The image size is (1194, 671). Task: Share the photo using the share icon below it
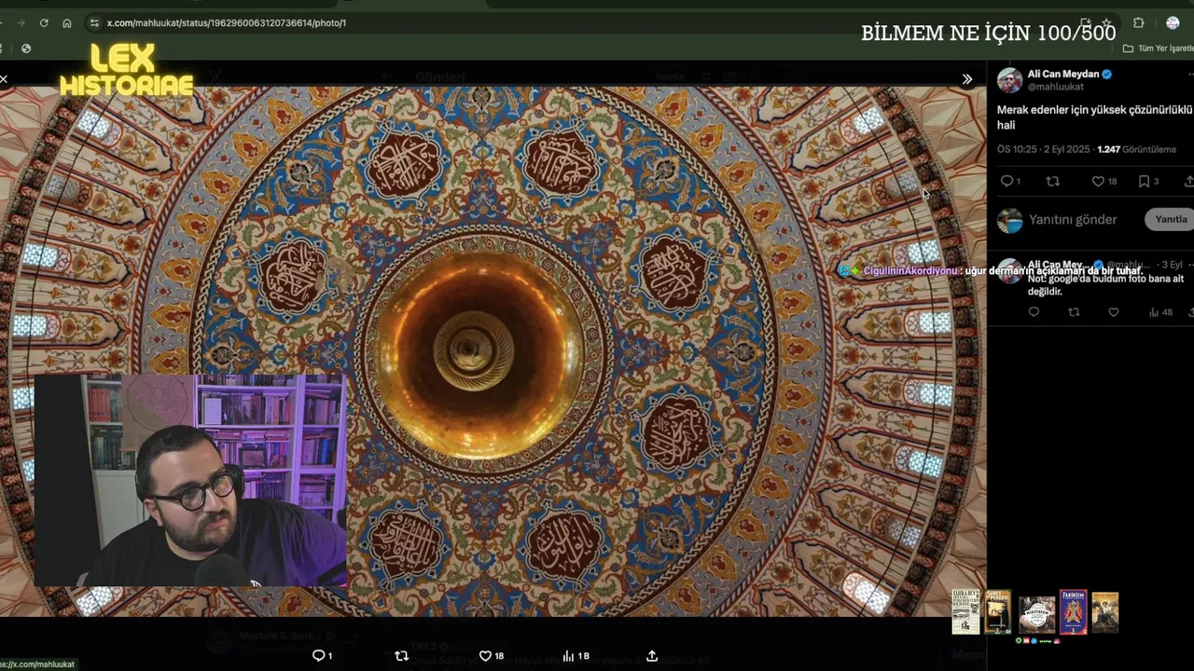tap(652, 656)
